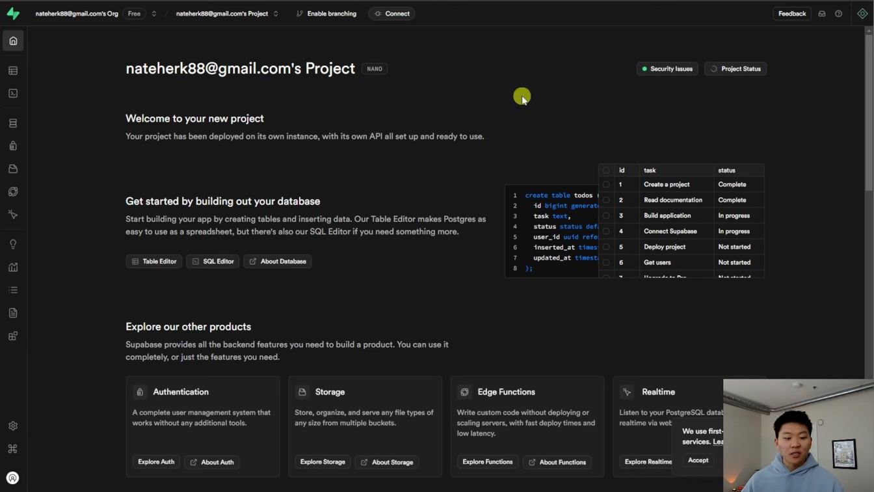Click the Table Editor button
The image size is (874, 492).
(153, 262)
